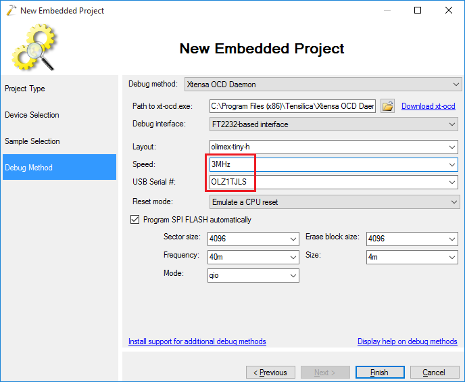Open the Debug interface dropdown
The image size is (465, 382).
pos(334,124)
